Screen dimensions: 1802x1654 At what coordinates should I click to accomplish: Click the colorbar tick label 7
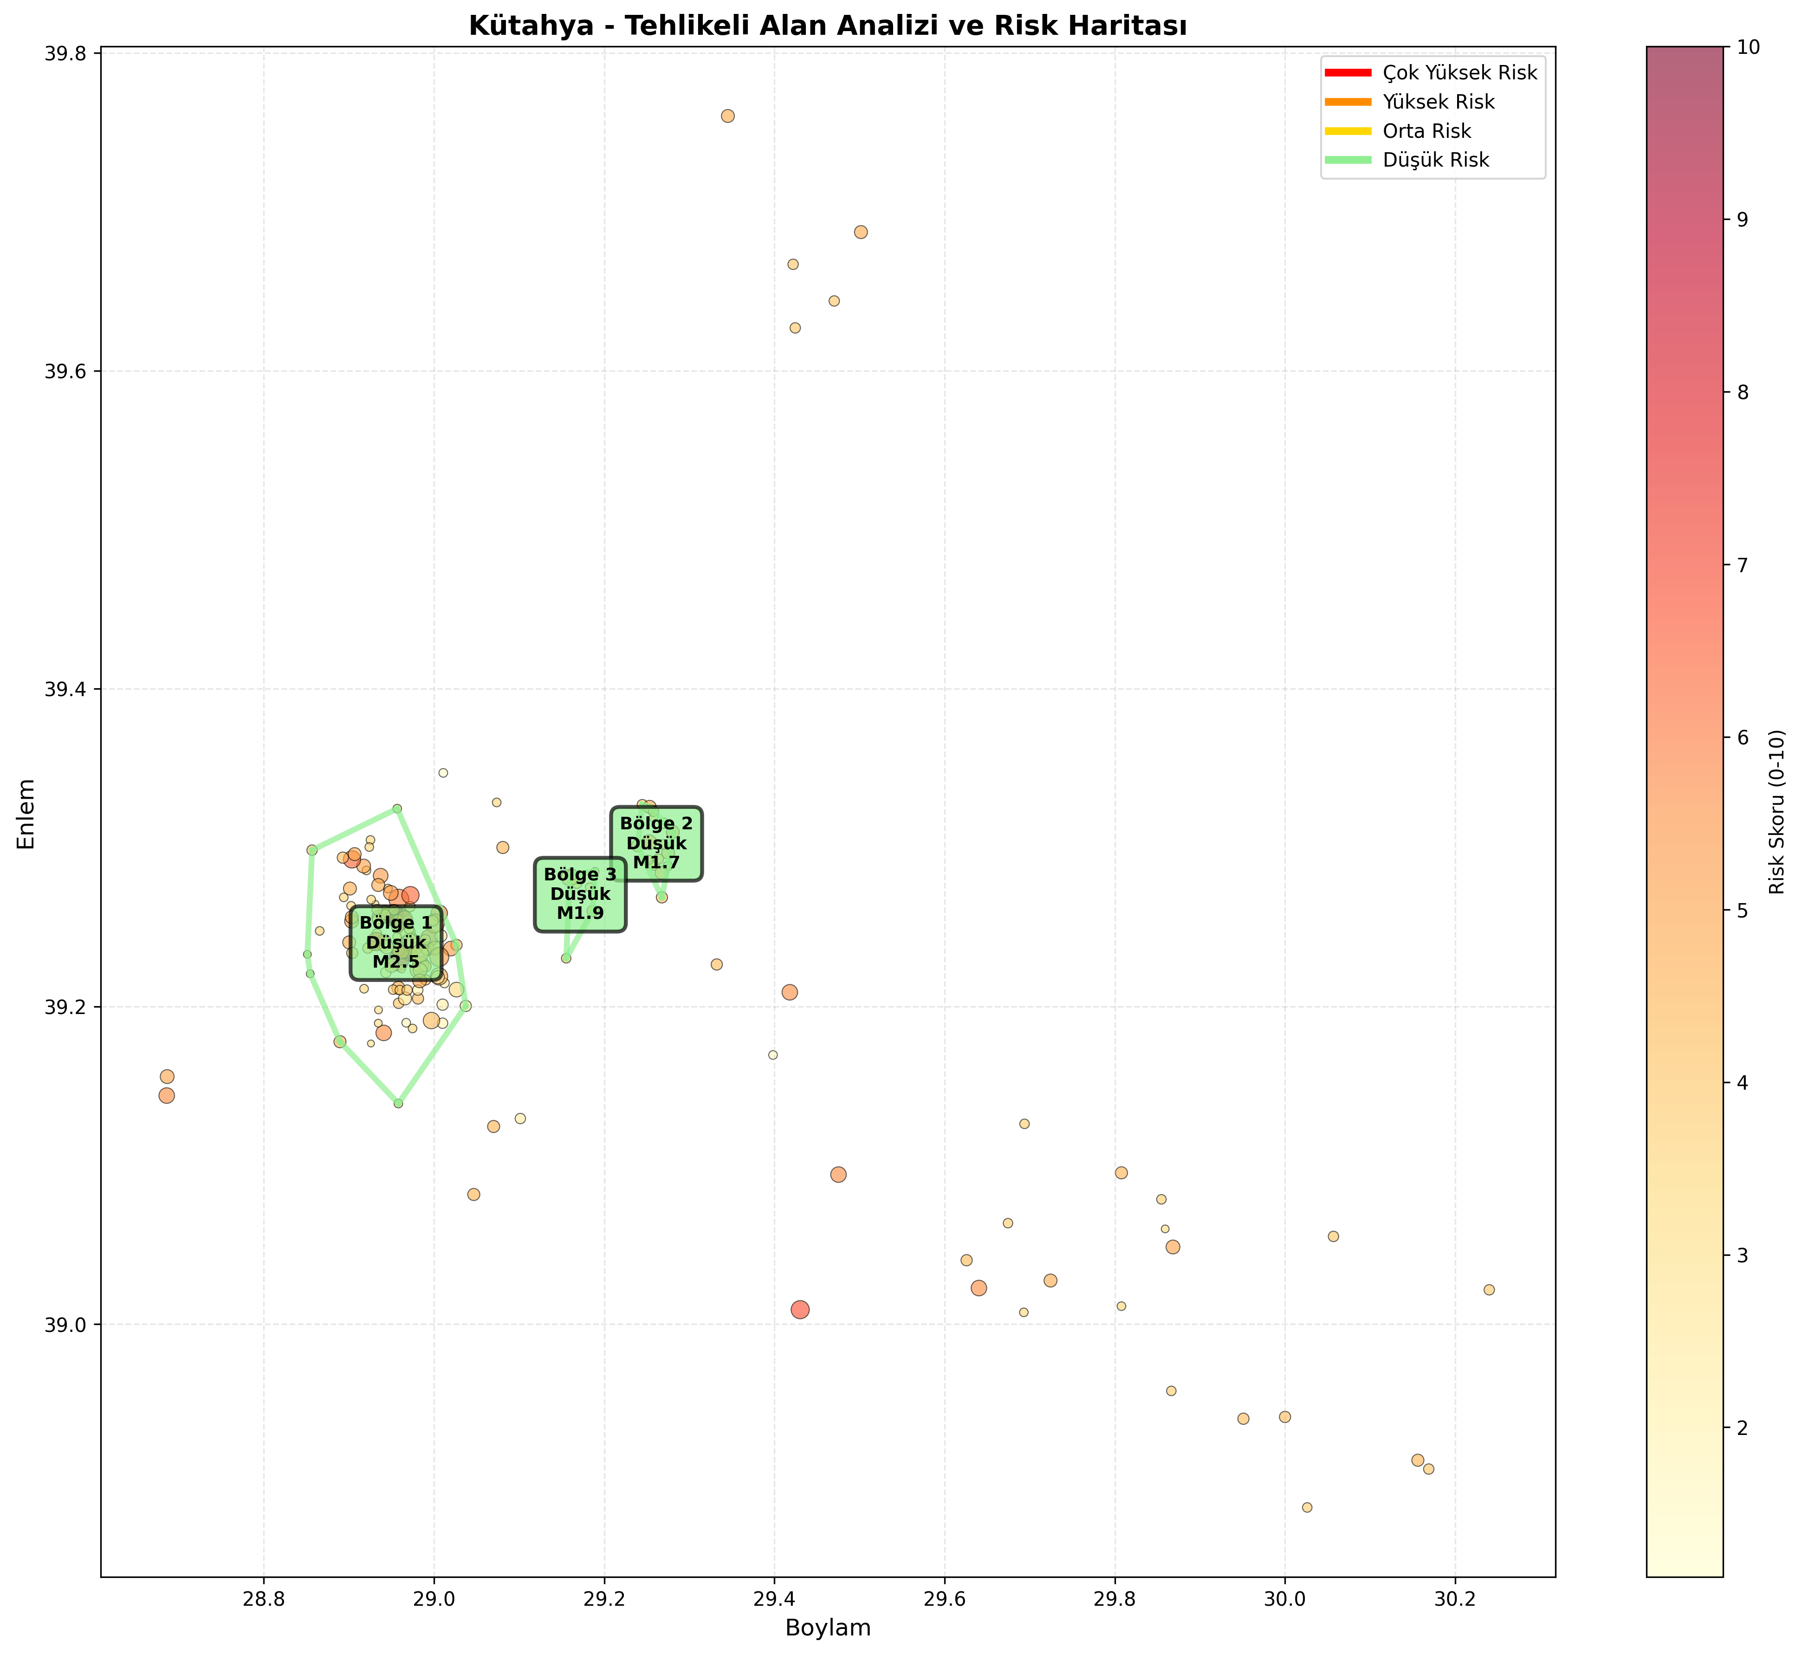(1741, 565)
